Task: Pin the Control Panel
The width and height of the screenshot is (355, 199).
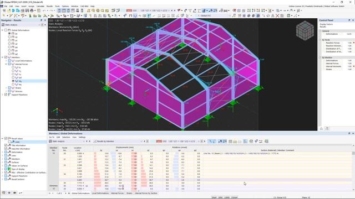Action: (349, 20)
